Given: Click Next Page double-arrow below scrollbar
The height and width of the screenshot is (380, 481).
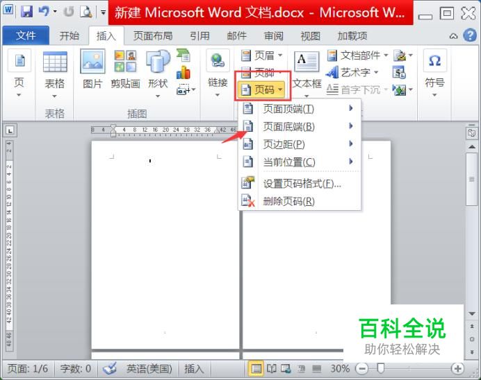Looking at the screenshot, I should 472,352.
